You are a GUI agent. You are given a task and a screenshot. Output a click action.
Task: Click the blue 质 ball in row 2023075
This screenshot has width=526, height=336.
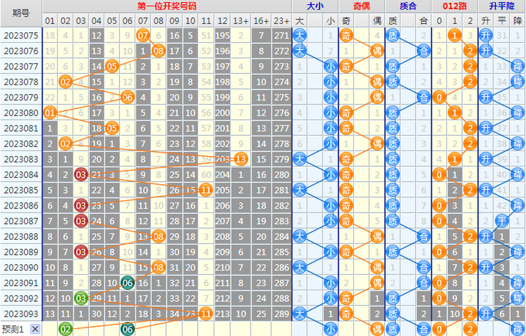[x=392, y=35]
